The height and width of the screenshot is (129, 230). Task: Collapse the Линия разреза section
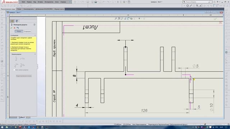coord(35,54)
